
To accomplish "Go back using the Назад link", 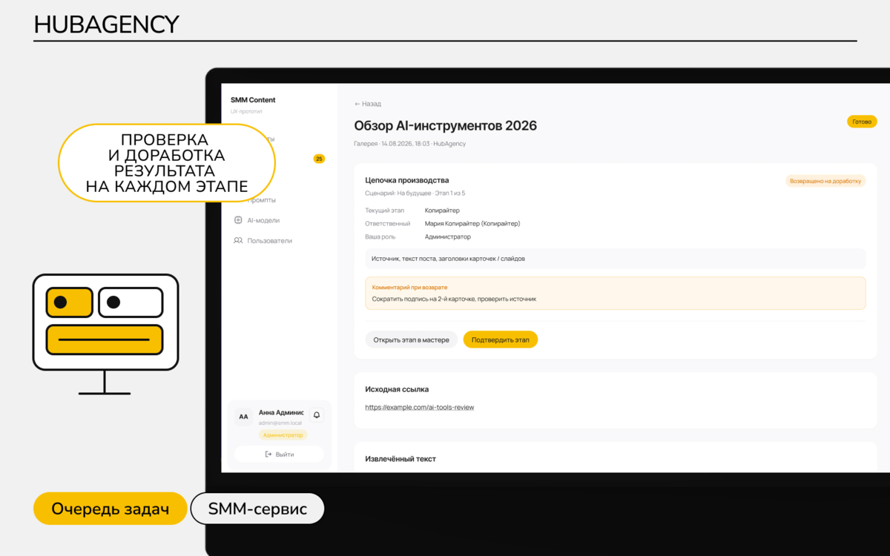I will point(368,104).
